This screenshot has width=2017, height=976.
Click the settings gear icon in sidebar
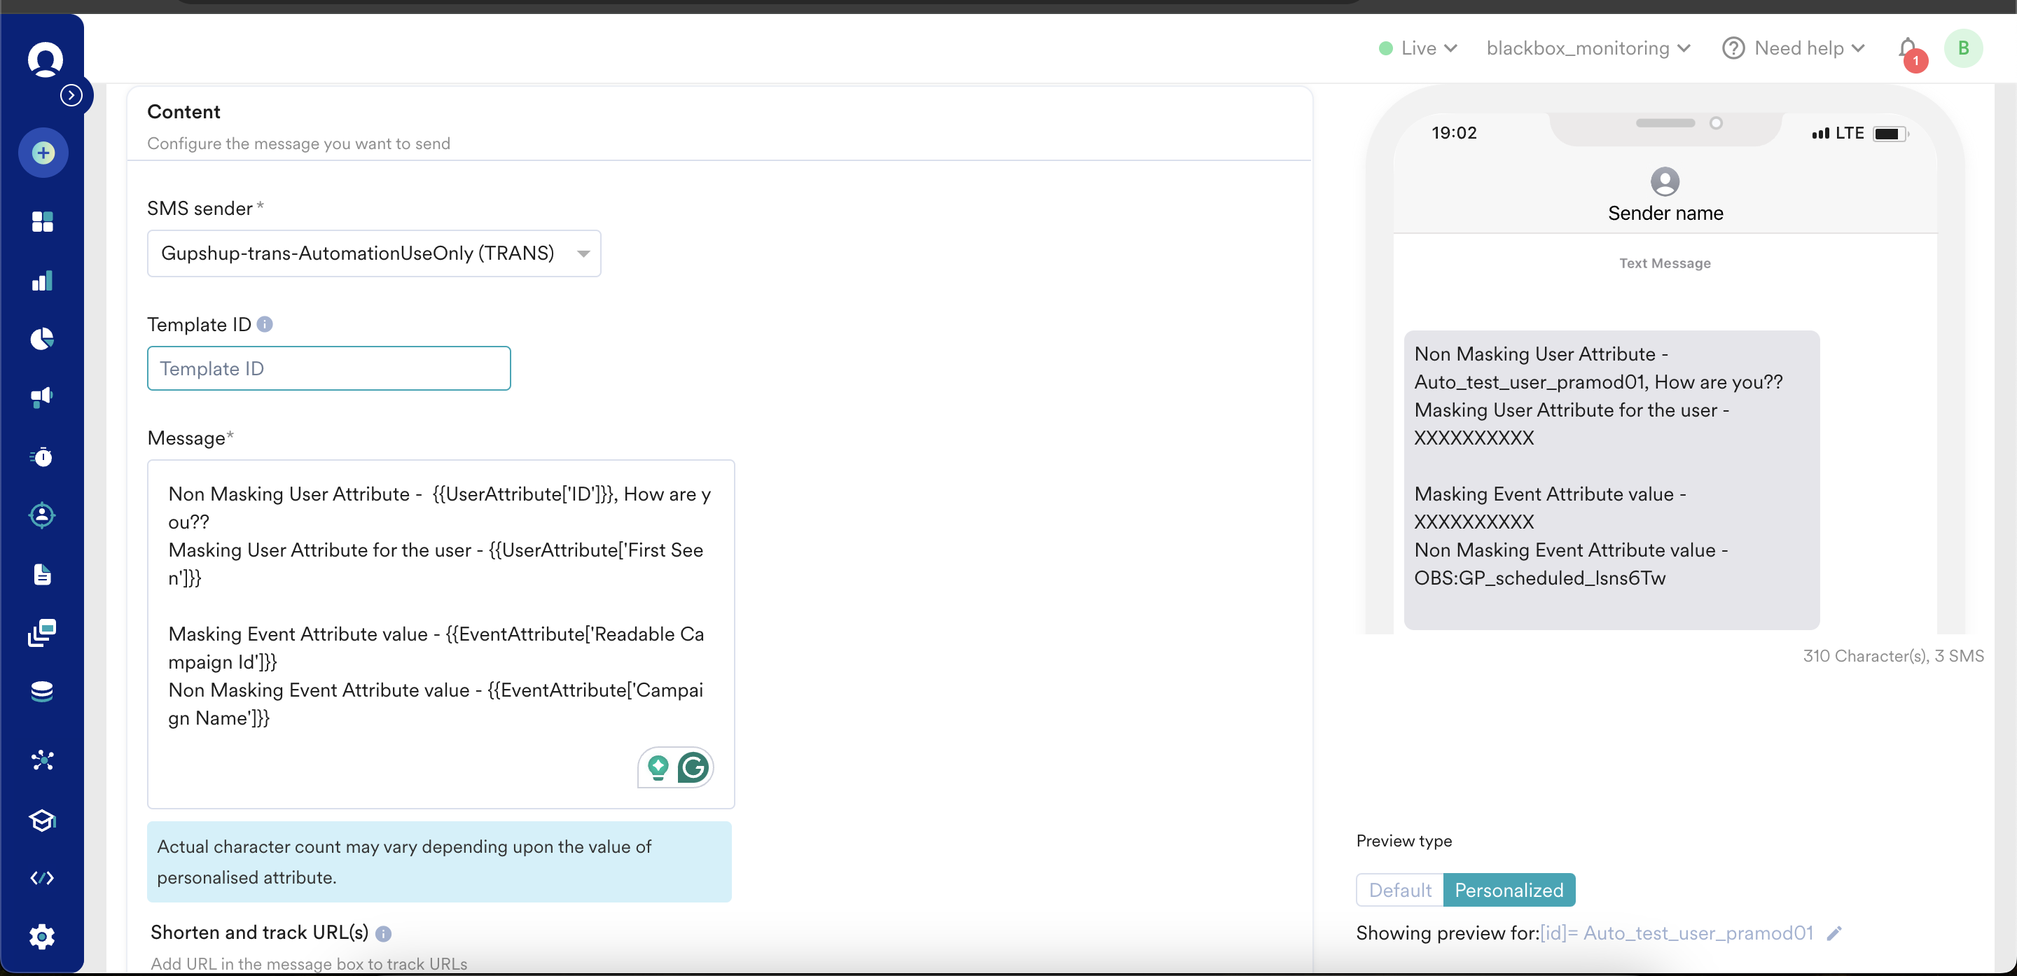click(x=42, y=937)
